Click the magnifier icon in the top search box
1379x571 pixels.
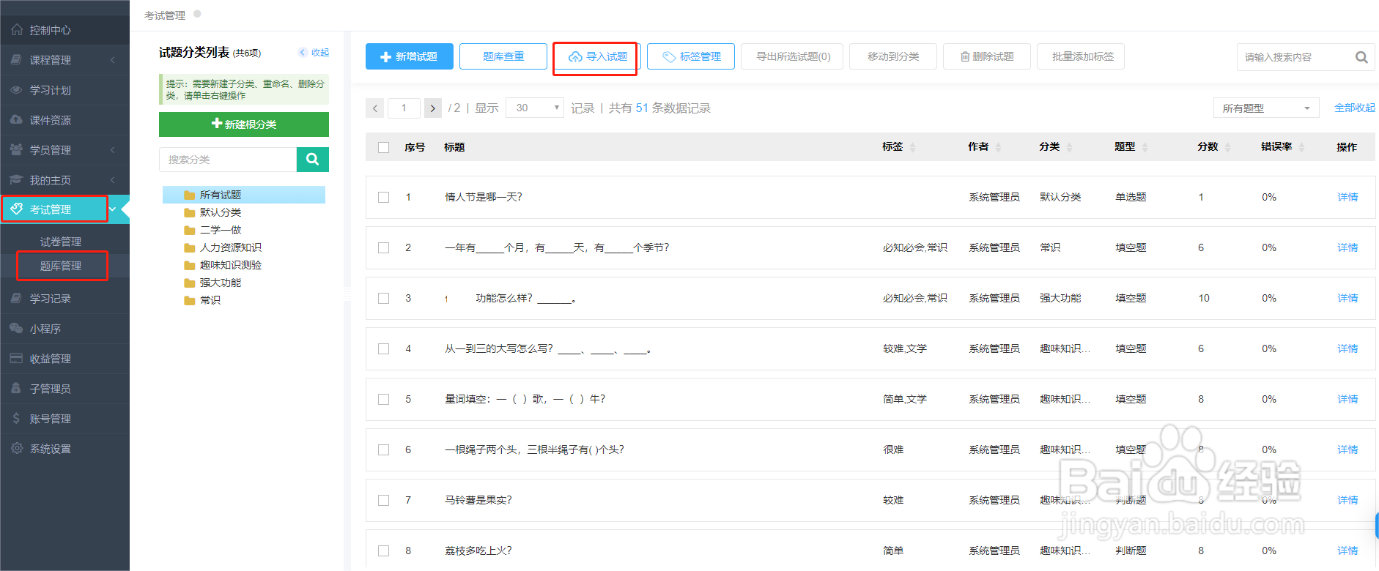coord(1361,57)
